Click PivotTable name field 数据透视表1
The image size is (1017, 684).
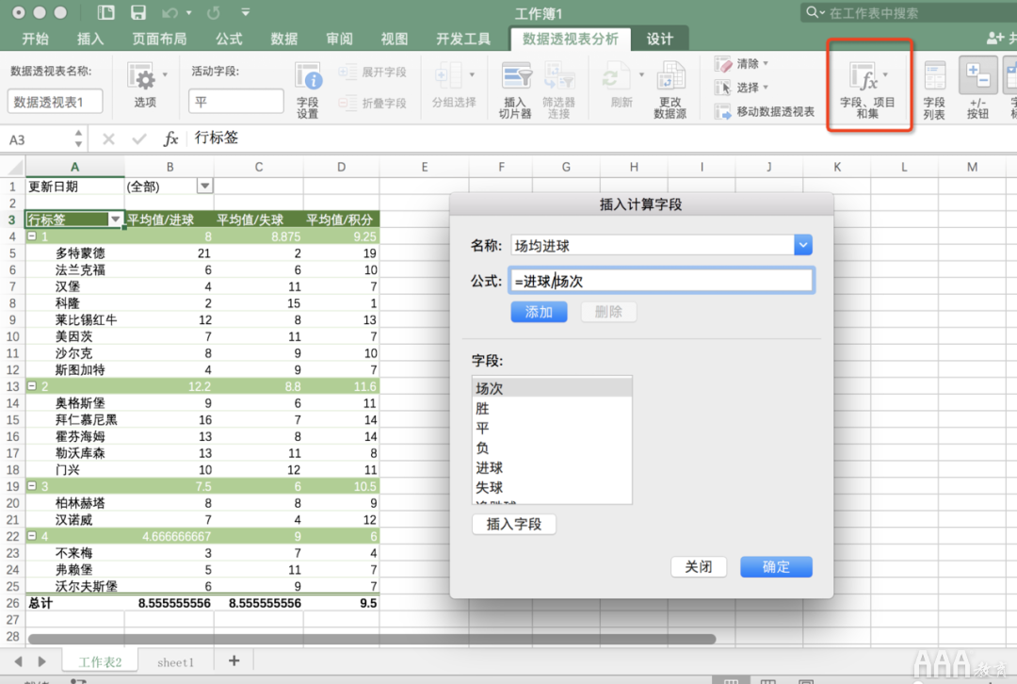(x=55, y=102)
